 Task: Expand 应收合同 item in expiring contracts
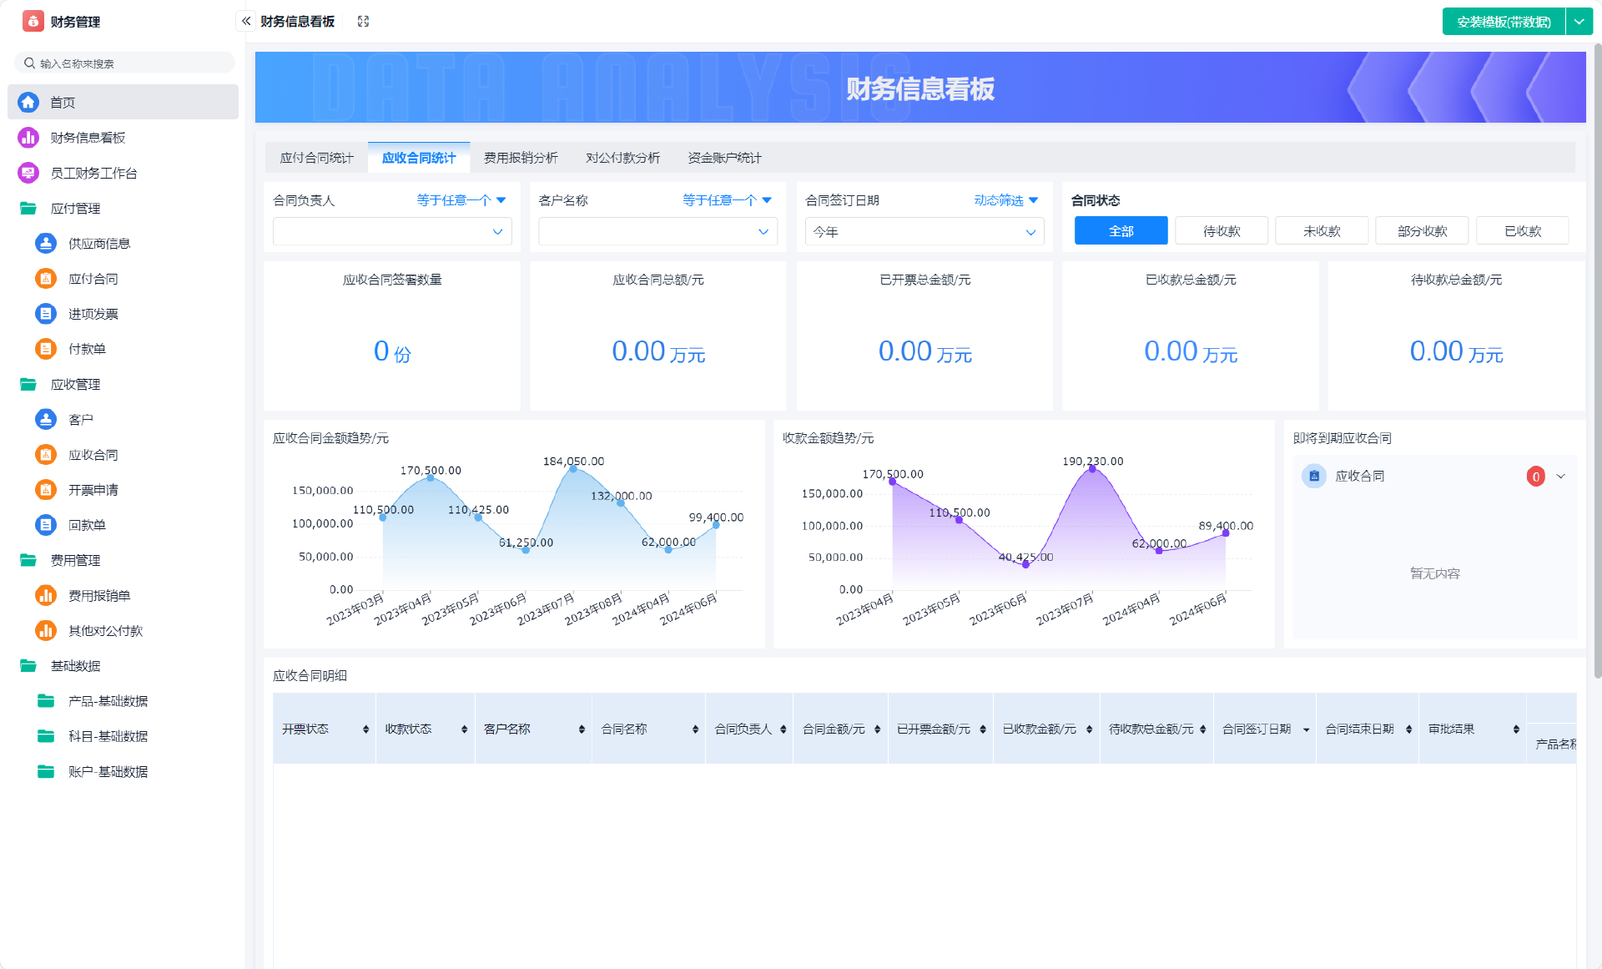pos(1560,477)
